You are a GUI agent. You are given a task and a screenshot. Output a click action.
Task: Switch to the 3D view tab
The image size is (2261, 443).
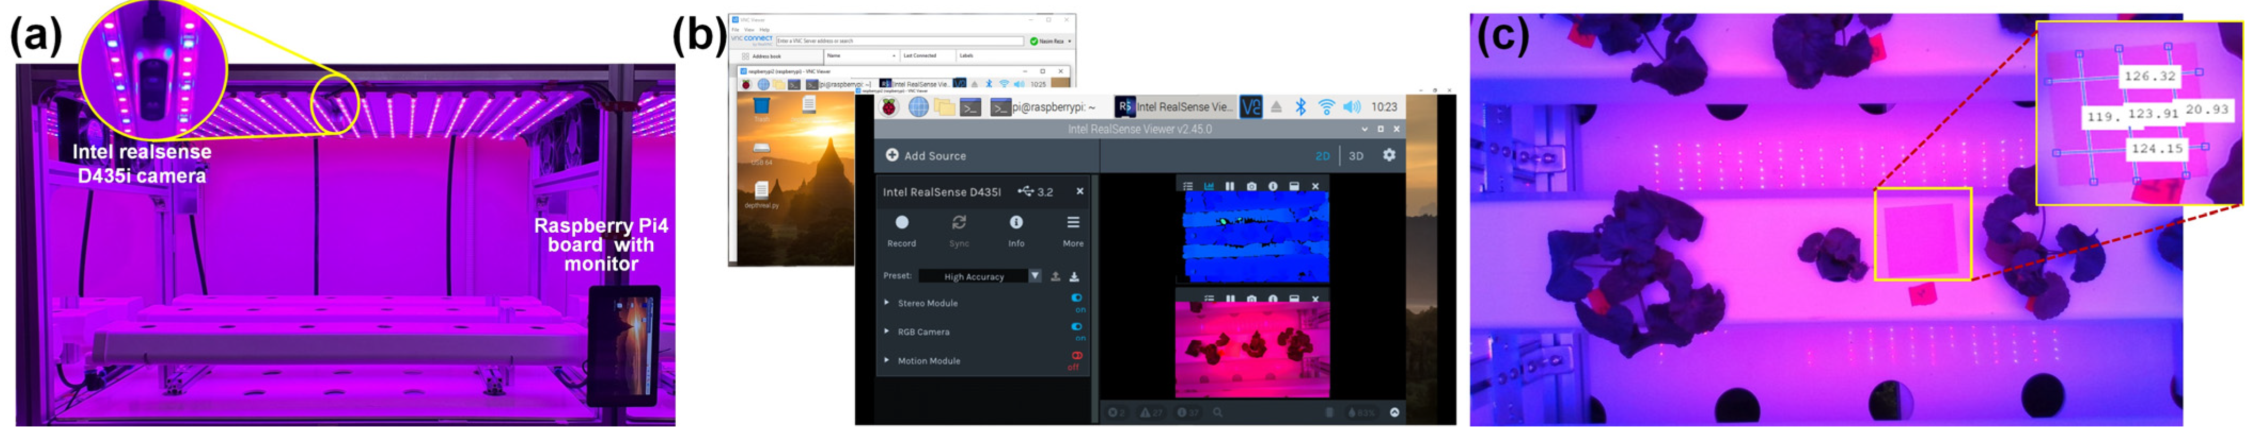pyautogui.click(x=1356, y=156)
